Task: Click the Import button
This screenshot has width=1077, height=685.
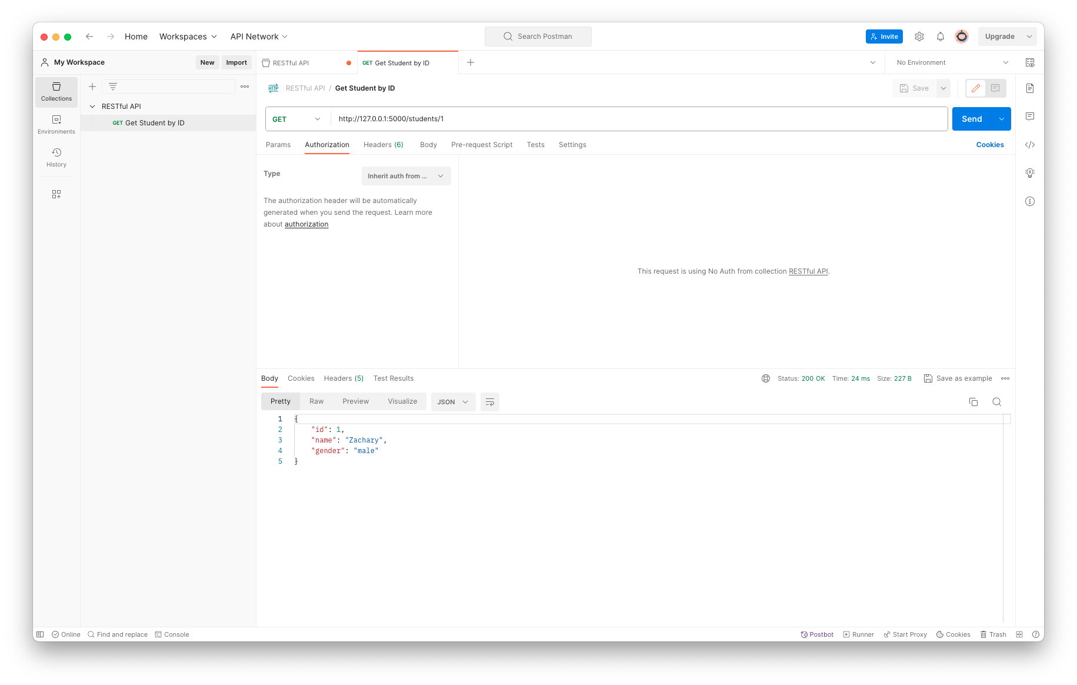Action: [236, 62]
